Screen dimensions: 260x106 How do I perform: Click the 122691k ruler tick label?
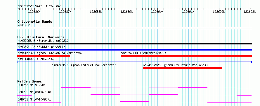click(188, 12)
